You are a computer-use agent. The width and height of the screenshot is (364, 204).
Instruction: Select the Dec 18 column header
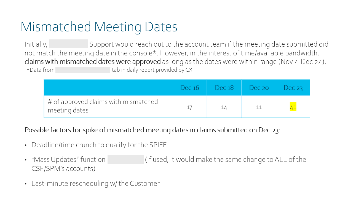(x=224, y=88)
